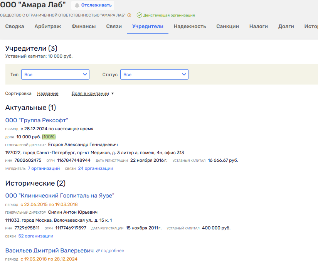
Task: Open ООО "Группа Рексофт" company link
Action: coord(37,120)
